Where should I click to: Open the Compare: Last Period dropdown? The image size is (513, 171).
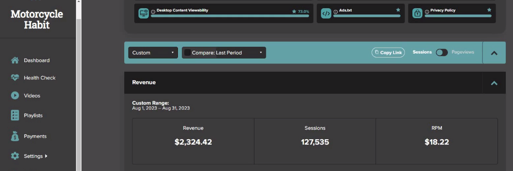(224, 53)
